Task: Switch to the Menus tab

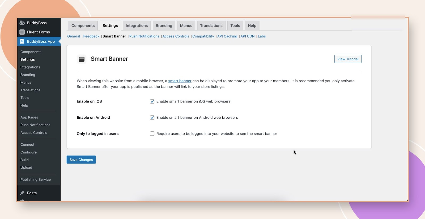Action: pos(186,25)
